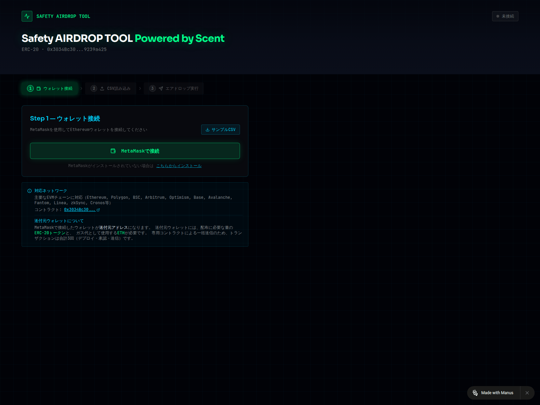This screenshot has width=540, height=405.
Task: Follow the こちらからインストール link
Action: pos(179,166)
